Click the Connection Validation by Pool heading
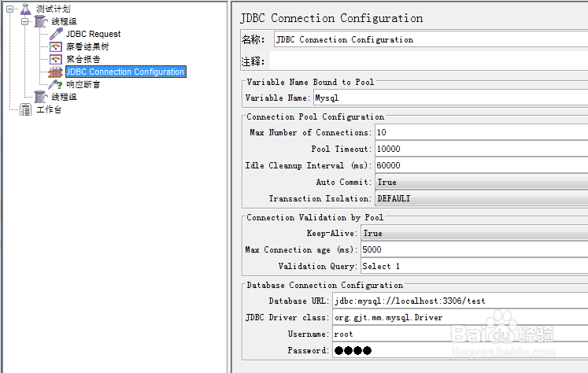Viewport: 588px width, 373px height. (315, 217)
